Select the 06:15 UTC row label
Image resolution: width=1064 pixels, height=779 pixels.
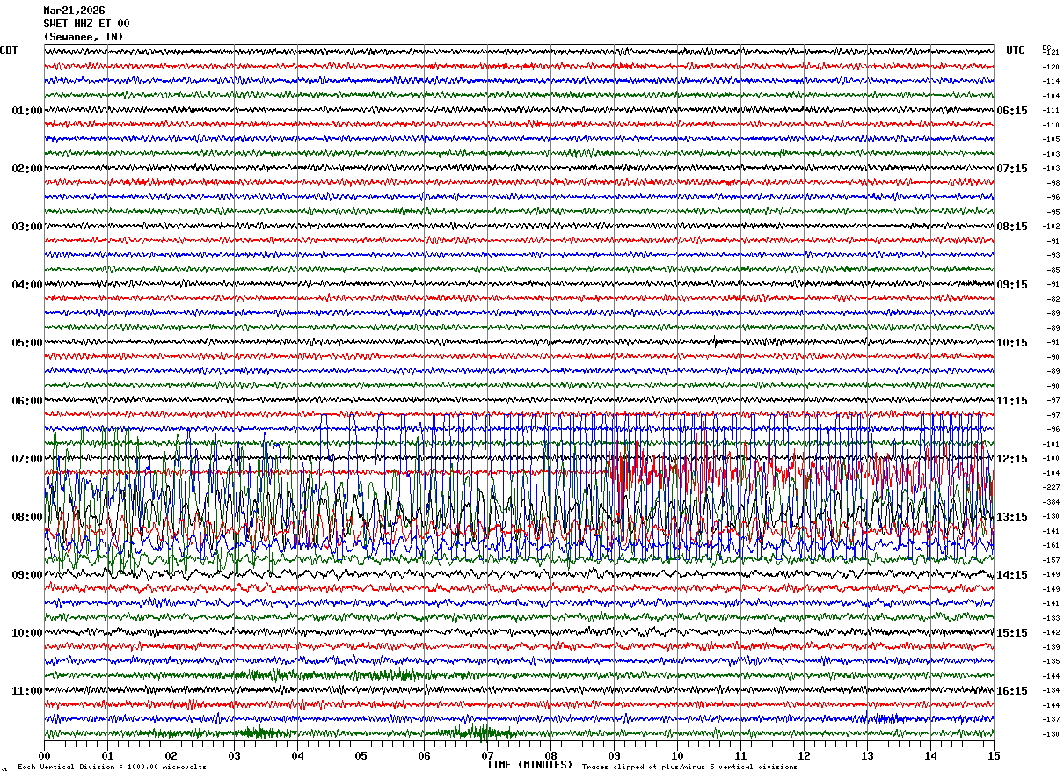tap(1012, 111)
